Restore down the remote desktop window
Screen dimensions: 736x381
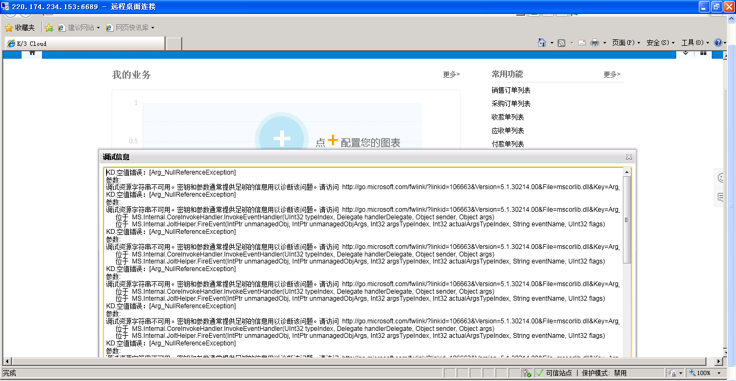click(x=717, y=6)
